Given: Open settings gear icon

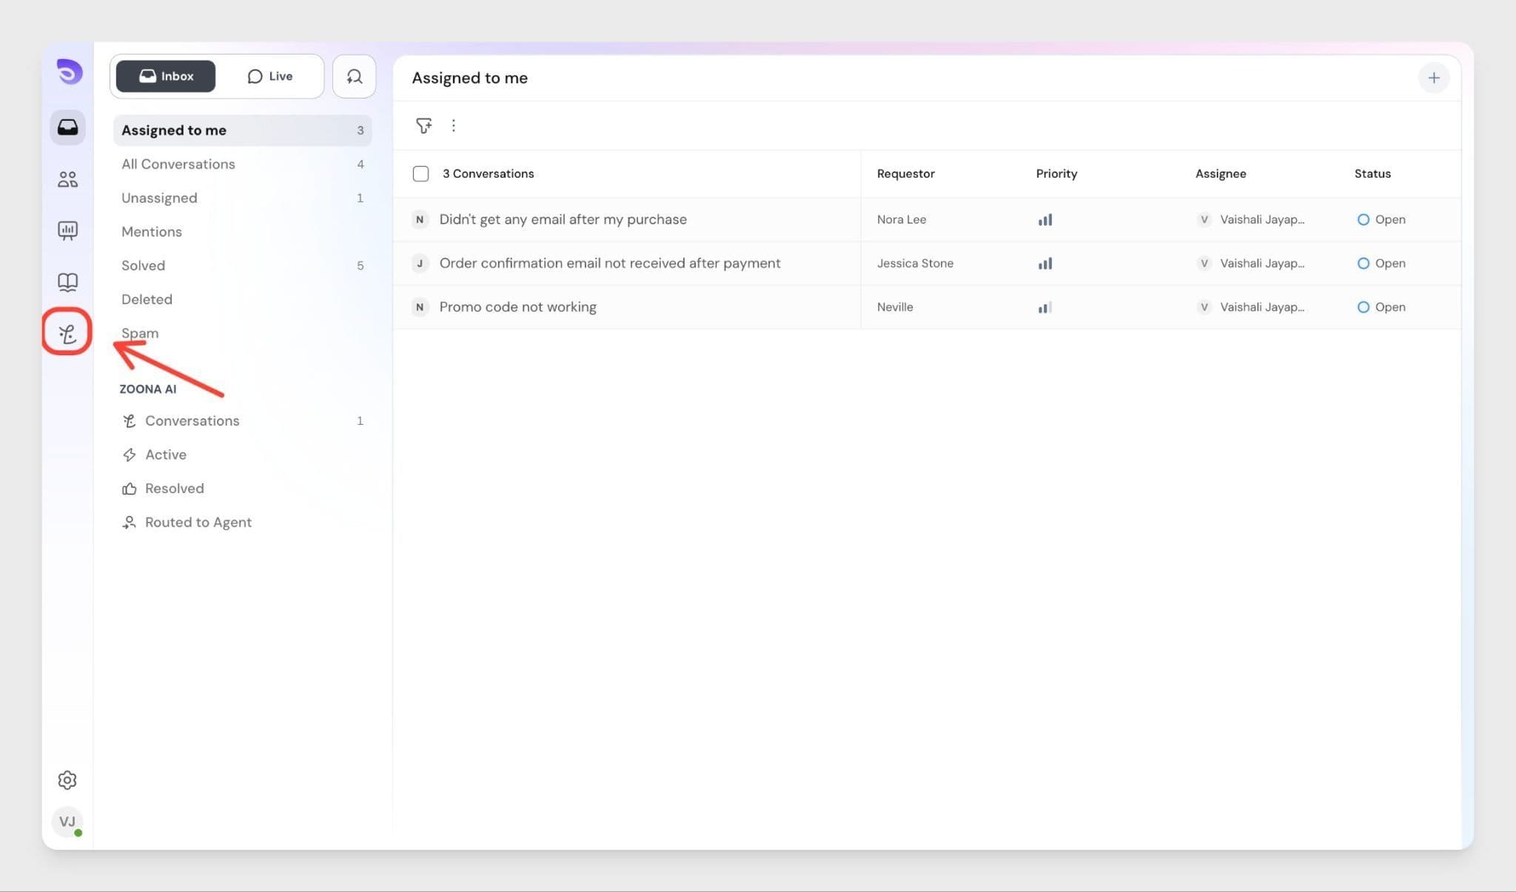Looking at the screenshot, I should coord(67,779).
